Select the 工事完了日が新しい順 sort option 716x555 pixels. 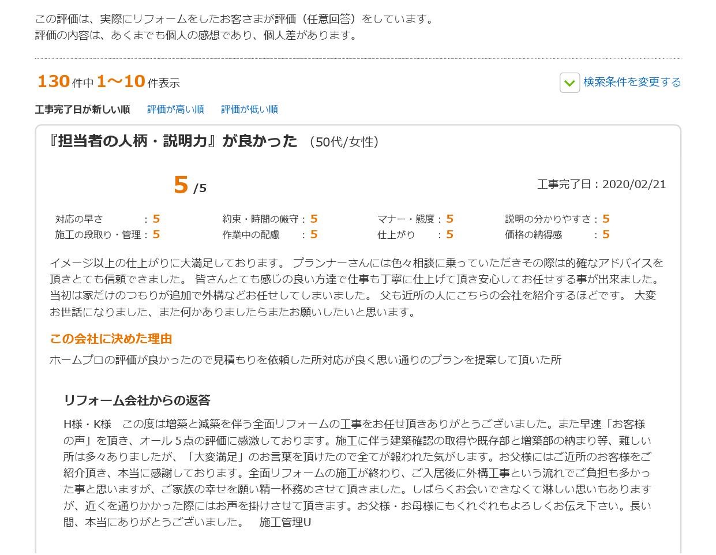coord(82,110)
